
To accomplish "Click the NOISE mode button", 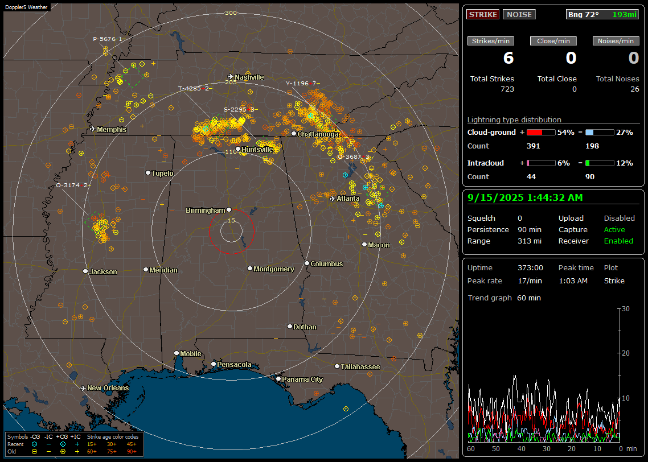I will coord(519,14).
